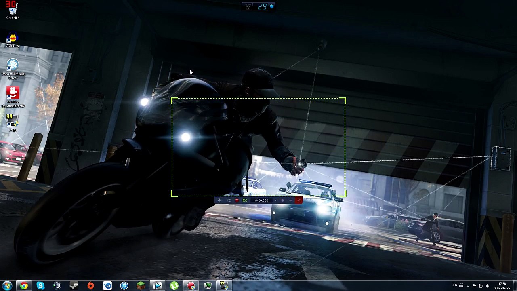The image size is (517, 291).
Task: Select the Corbeille recycle bin icon
Action: (x=13, y=11)
